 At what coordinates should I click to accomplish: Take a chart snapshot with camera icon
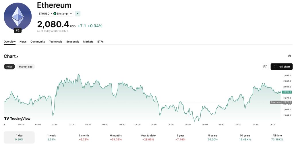pyautogui.click(x=265, y=67)
